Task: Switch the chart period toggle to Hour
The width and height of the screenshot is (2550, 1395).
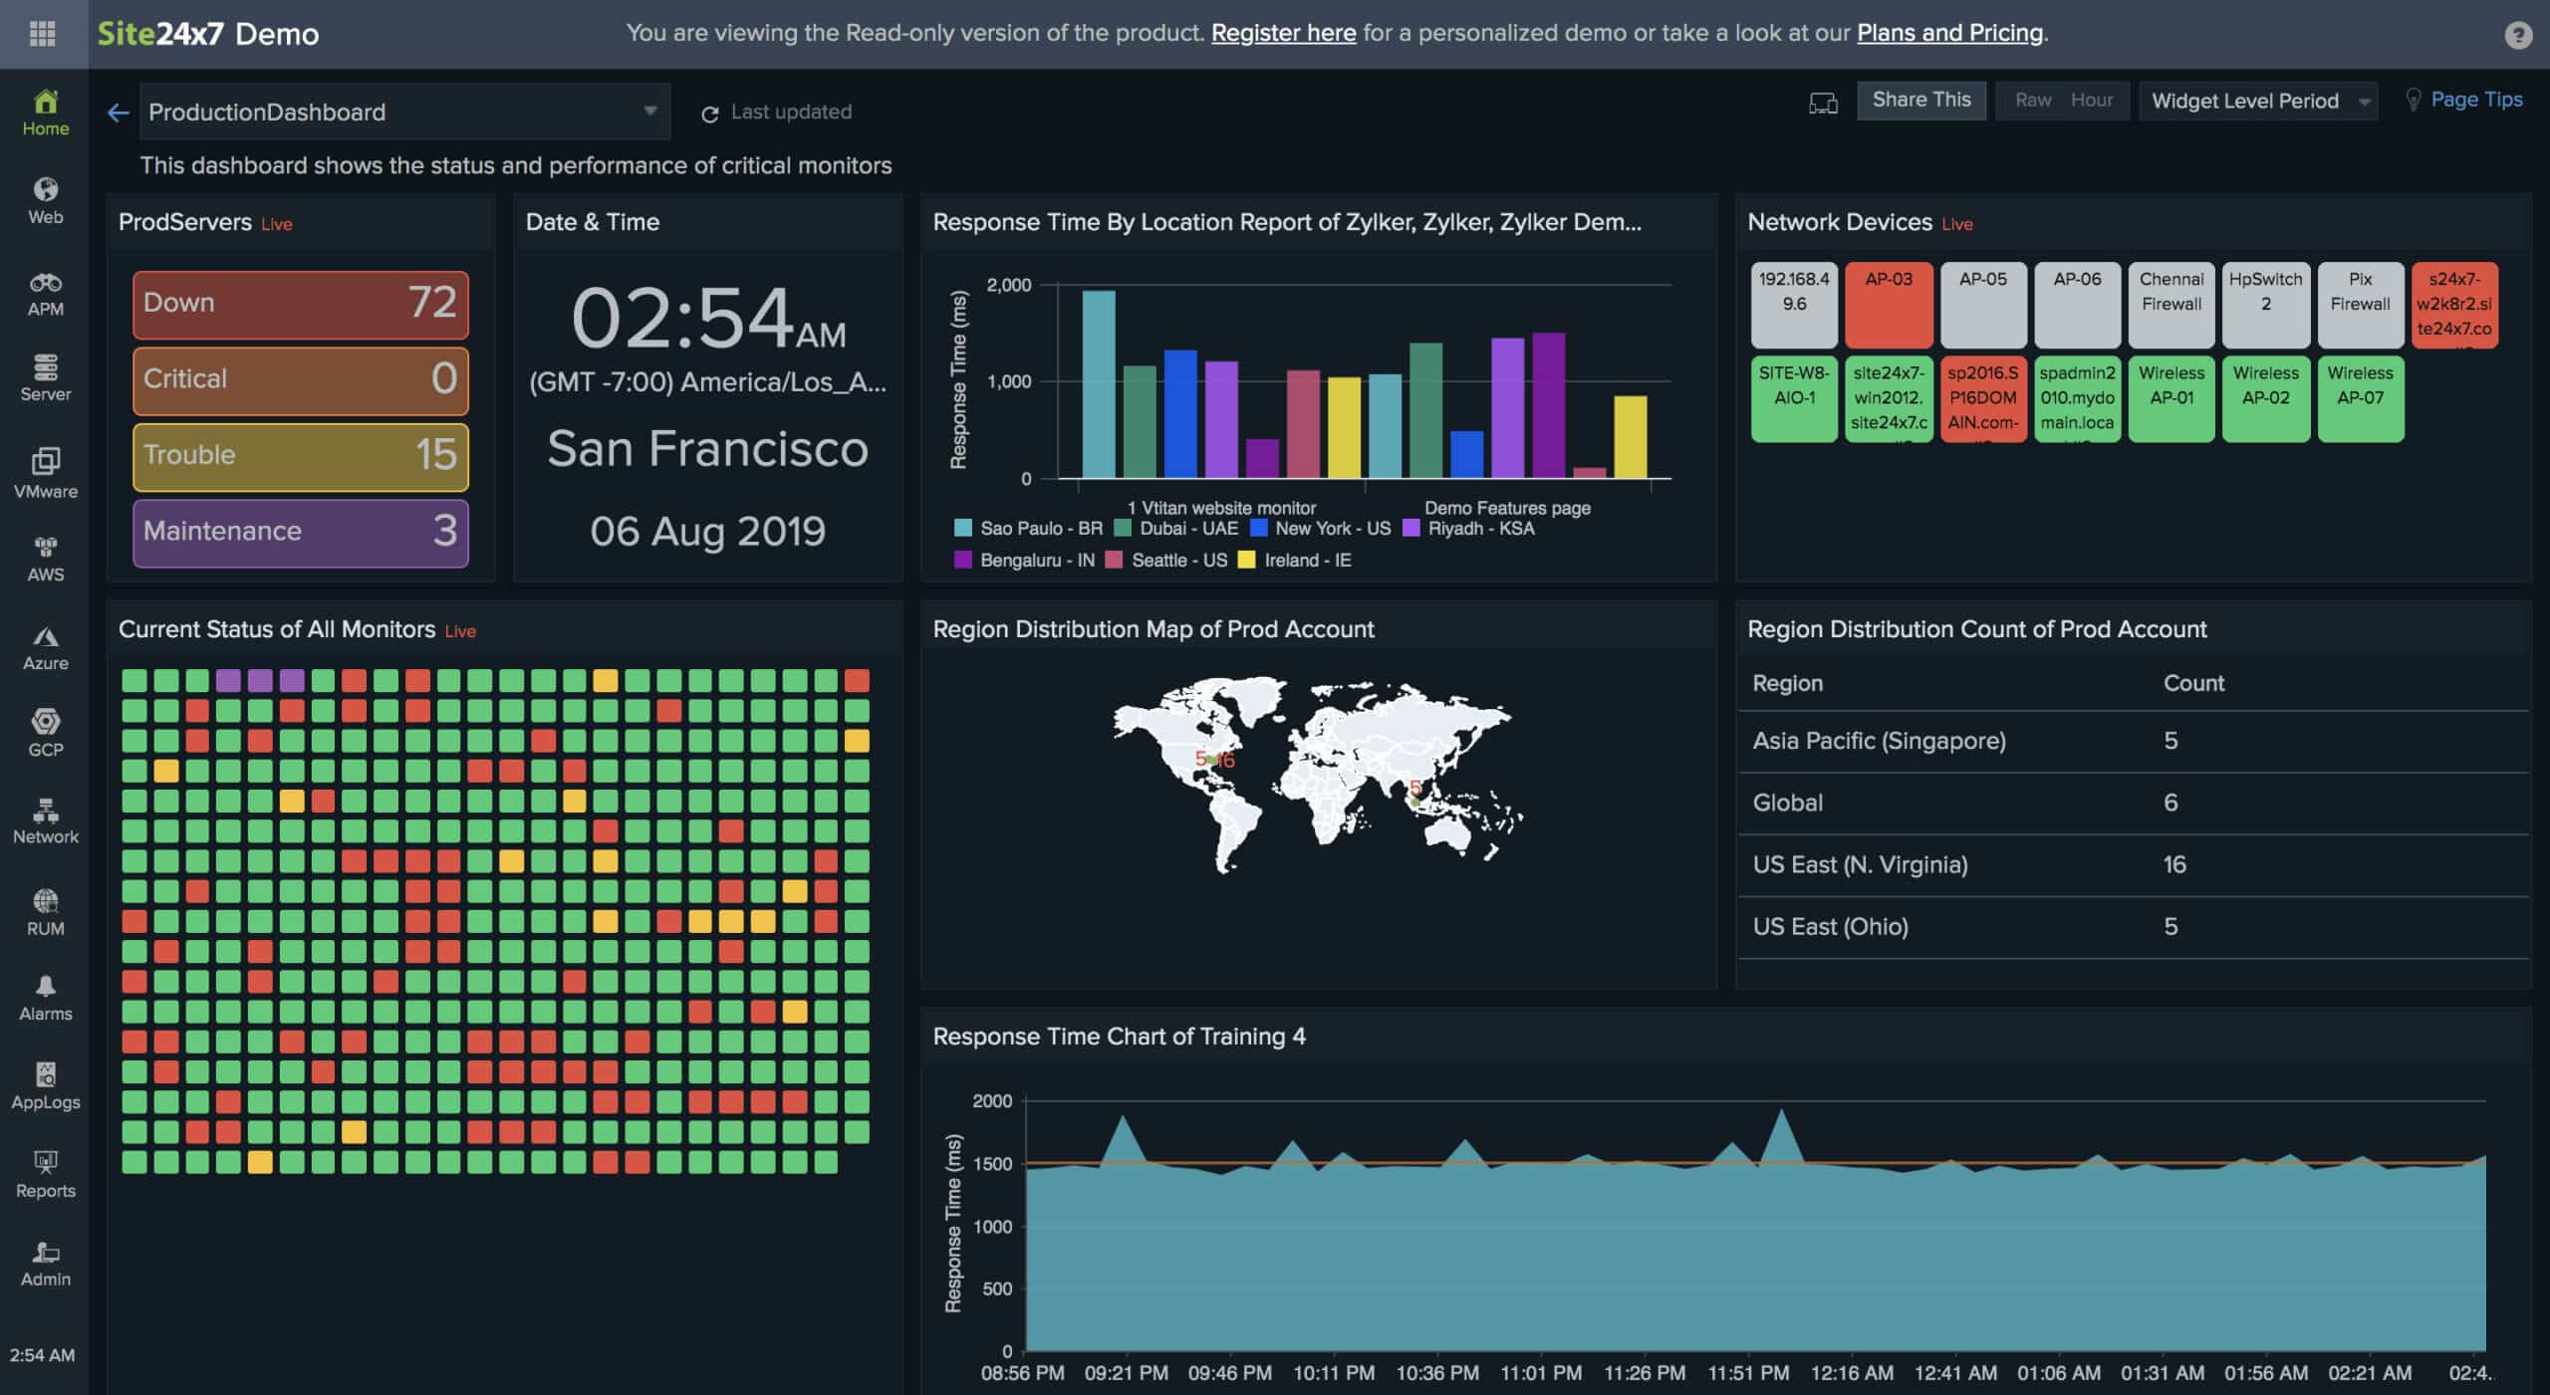Action: coord(2094,100)
